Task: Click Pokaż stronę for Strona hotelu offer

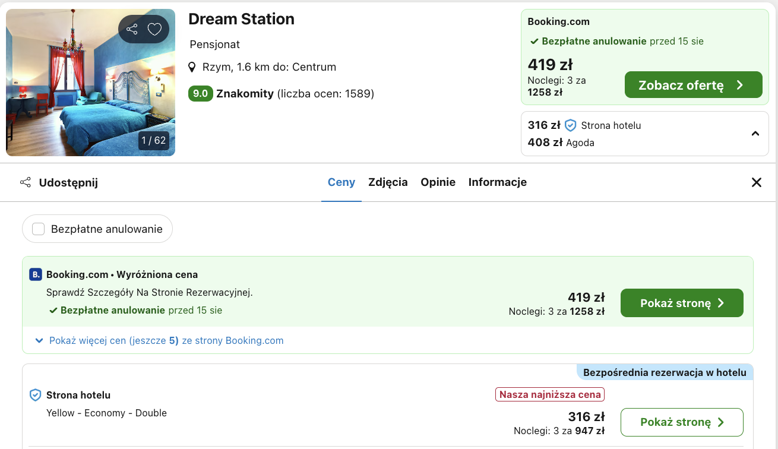Action: tap(682, 422)
